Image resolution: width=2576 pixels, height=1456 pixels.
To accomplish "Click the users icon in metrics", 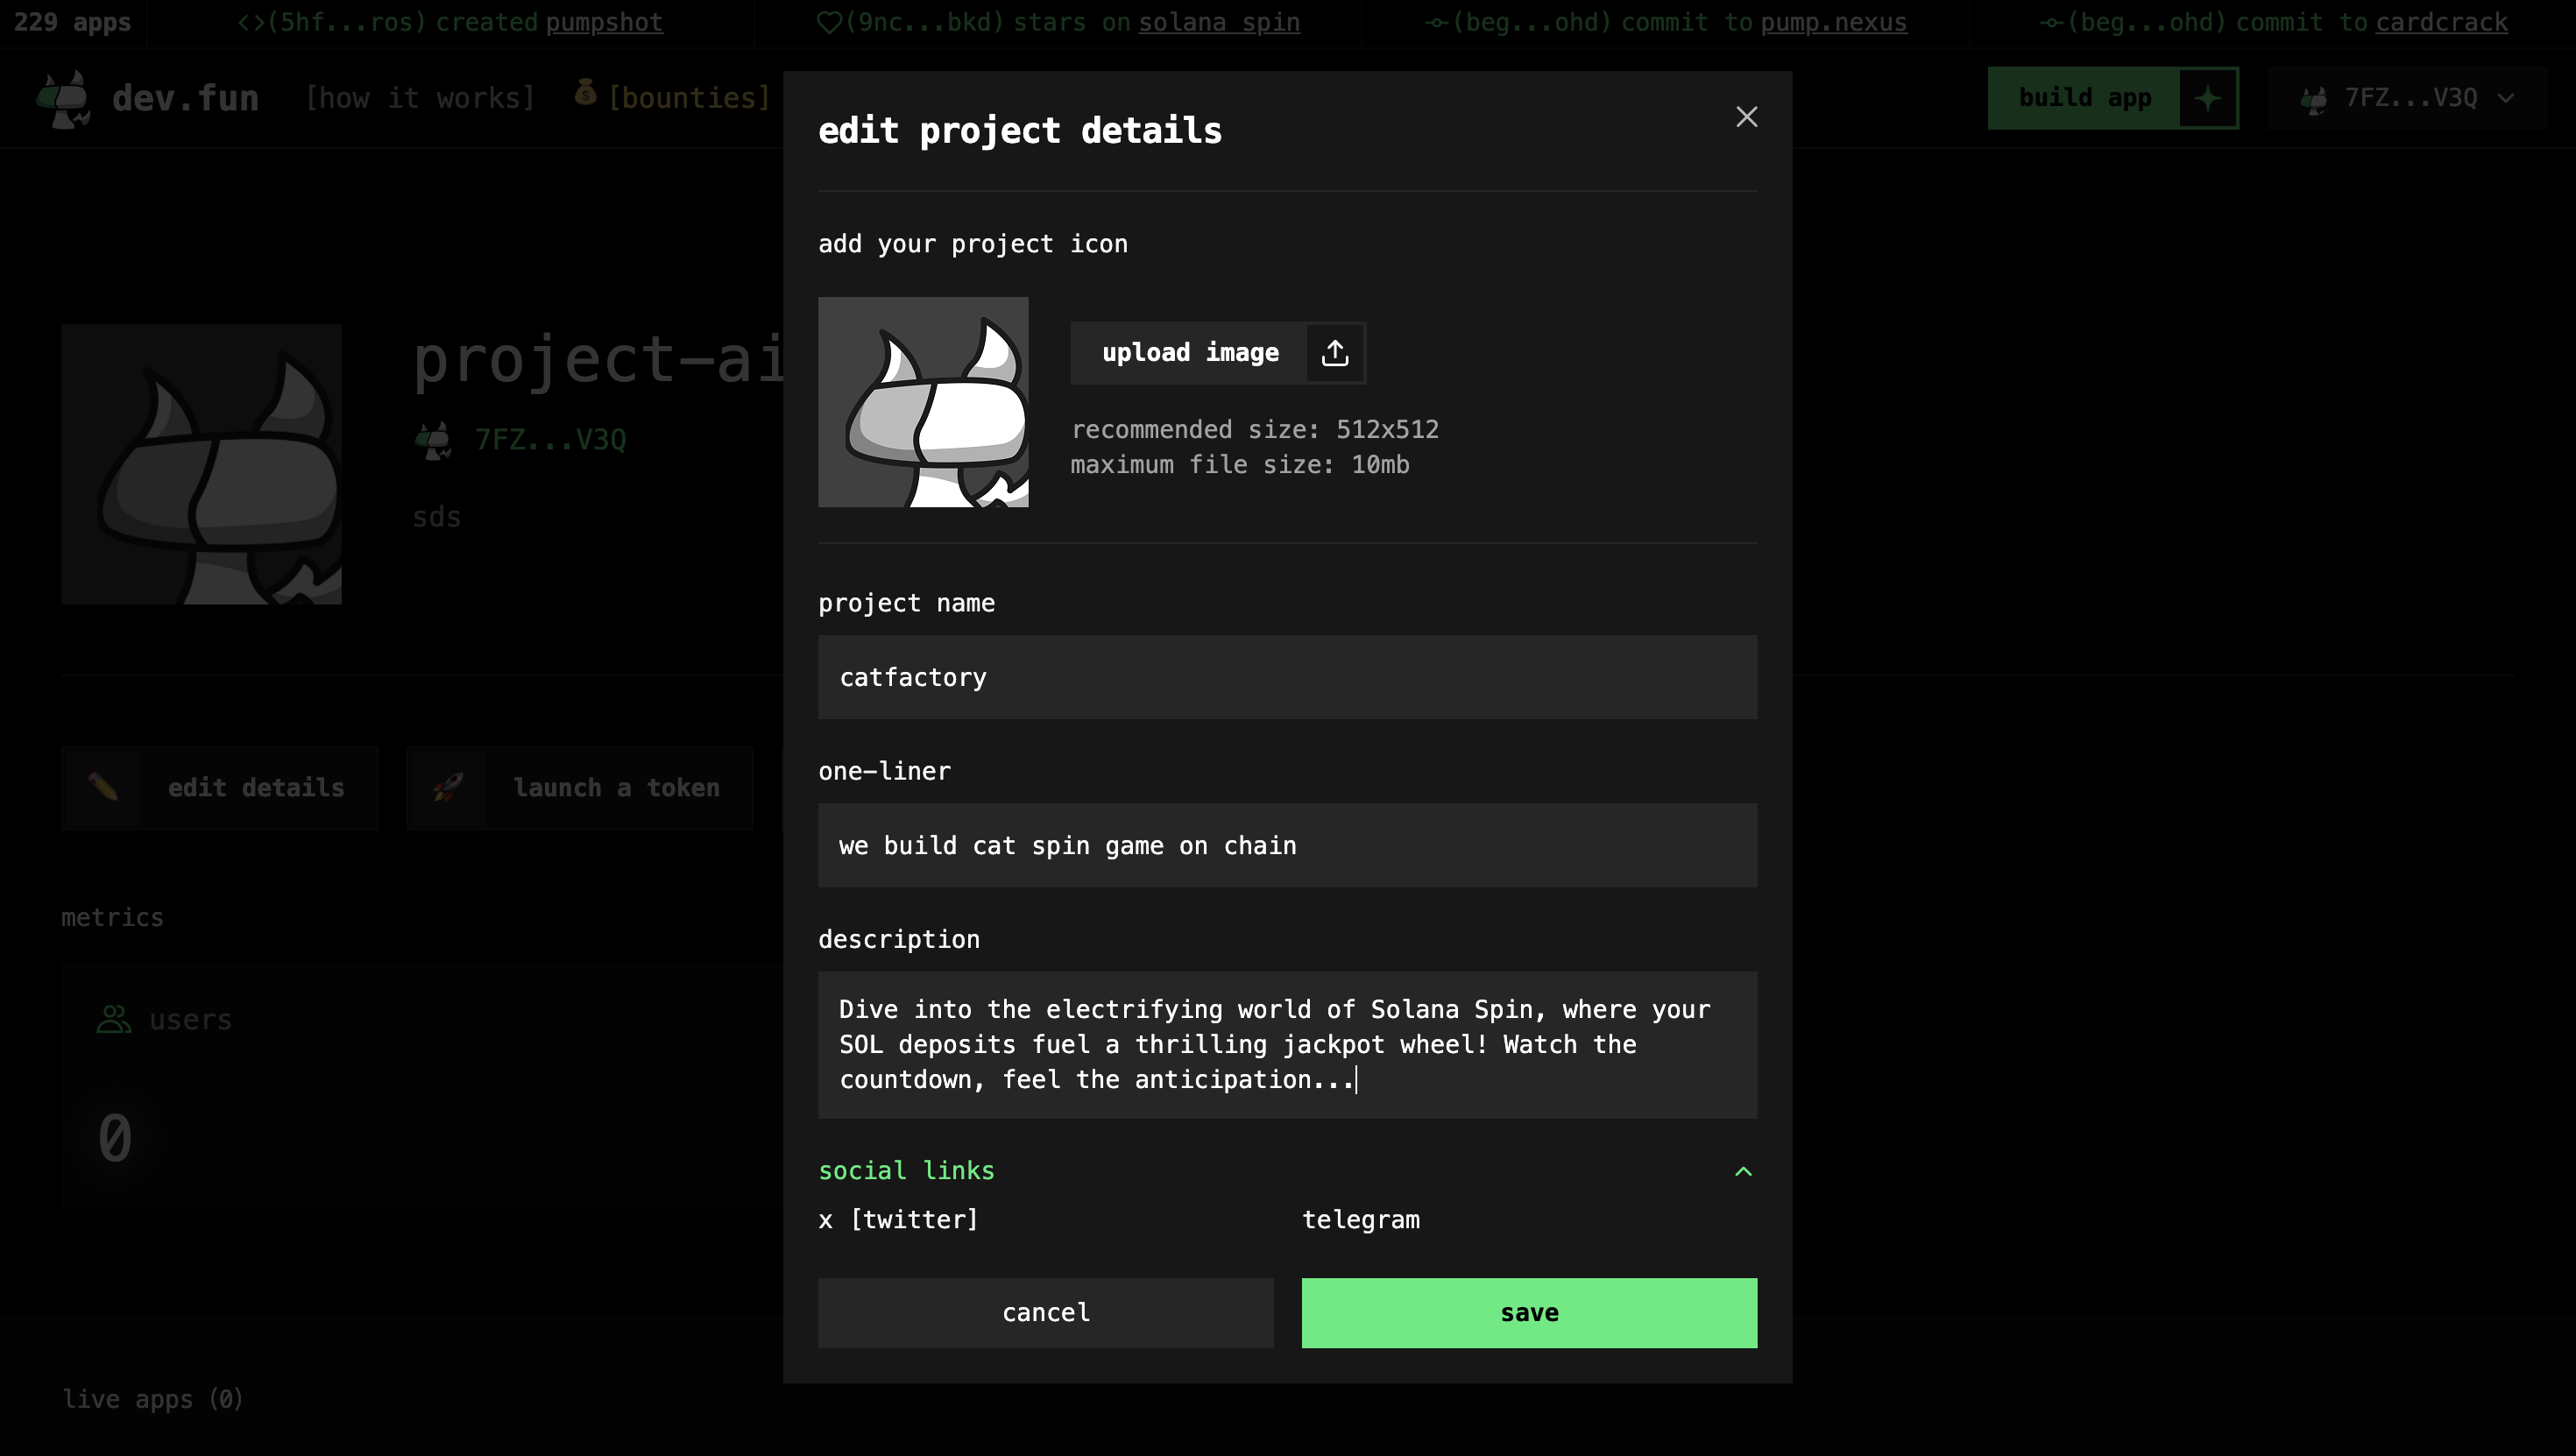I will pyautogui.click(x=114, y=1020).
